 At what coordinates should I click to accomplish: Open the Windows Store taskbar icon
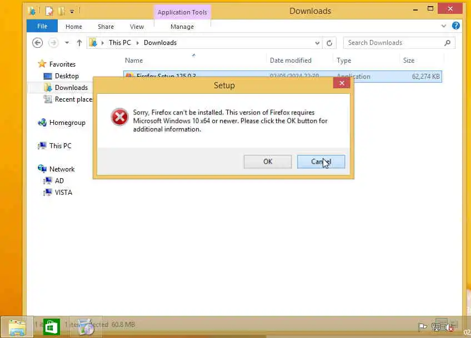51,327
